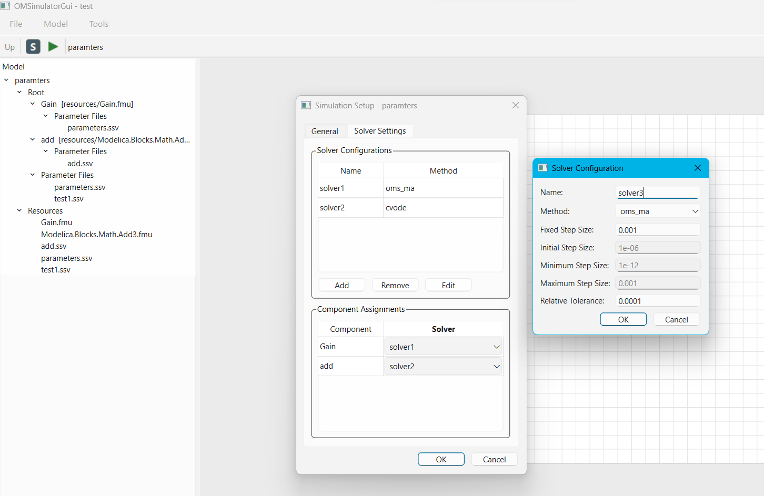Collapse the Root node in the model tree
764x496 pixels.
tap(19, 93)
